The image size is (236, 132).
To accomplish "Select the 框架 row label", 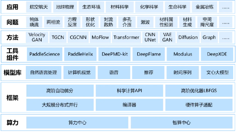I will click(12, 98).
